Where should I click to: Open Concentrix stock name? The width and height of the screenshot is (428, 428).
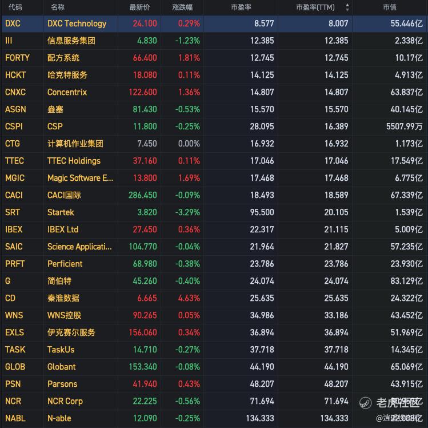click(67, 92)
